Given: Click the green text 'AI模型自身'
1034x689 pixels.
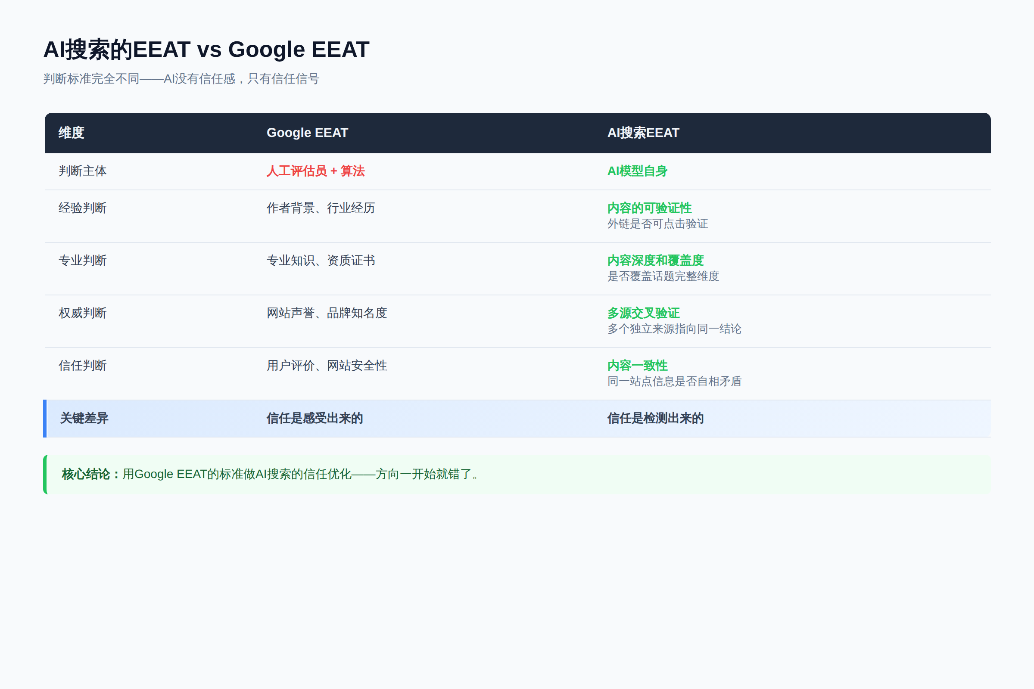Looking at the screenshot, I should tap(638, 171).
